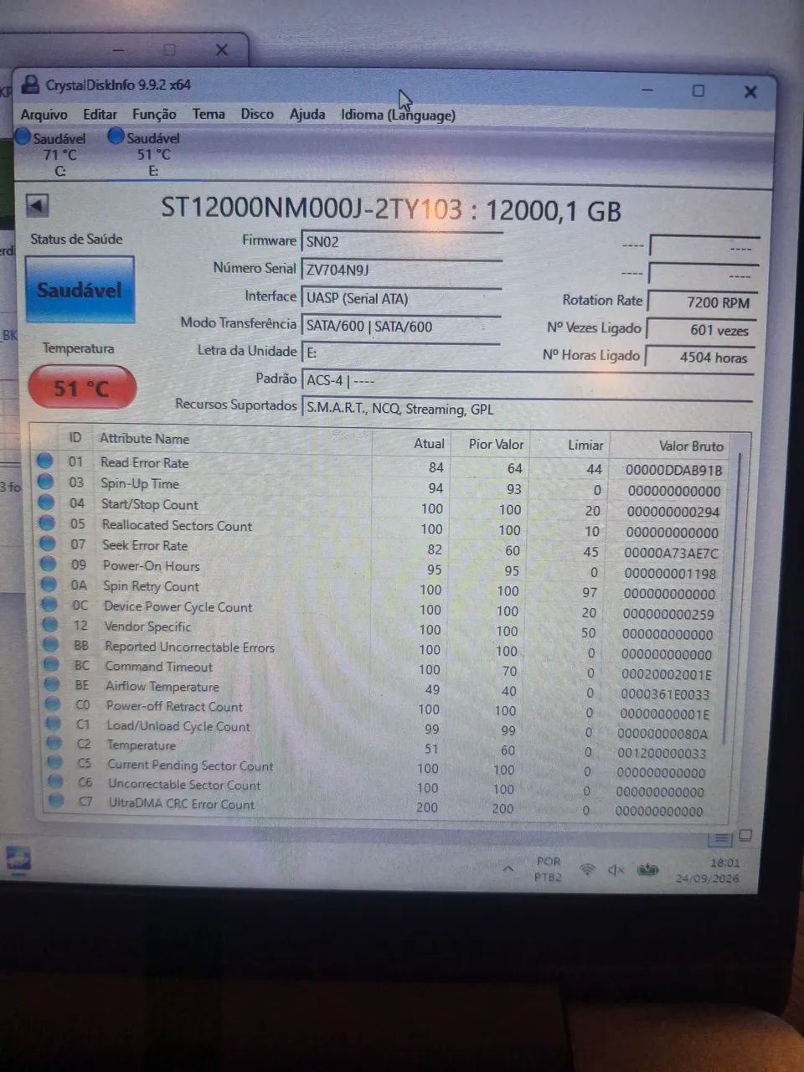Click status icon of Command Timeout
Screen dimensions: 804x1072
(52, 665)
